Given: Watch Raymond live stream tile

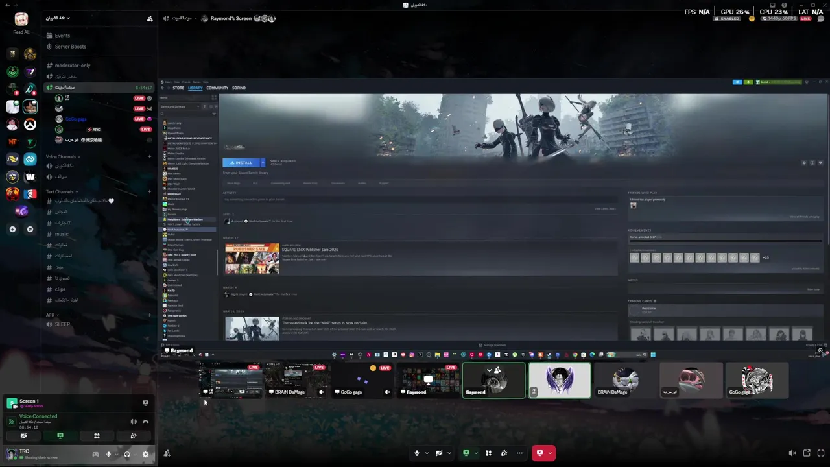Looking at the screenshot, I should pyautogui.click(x=428, y=380).
